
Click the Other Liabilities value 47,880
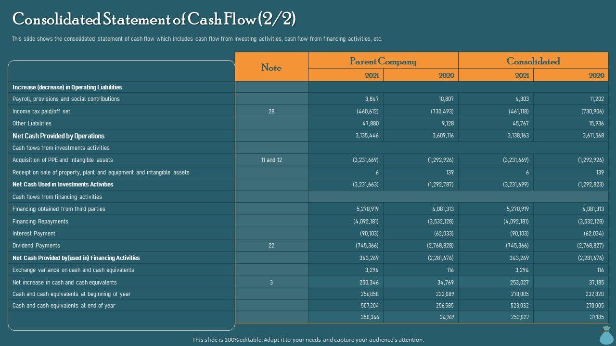coord(370,124)
